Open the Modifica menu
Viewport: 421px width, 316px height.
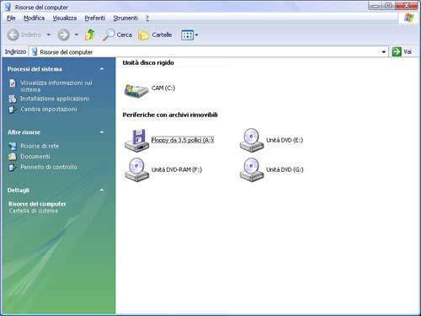[34, 19]
